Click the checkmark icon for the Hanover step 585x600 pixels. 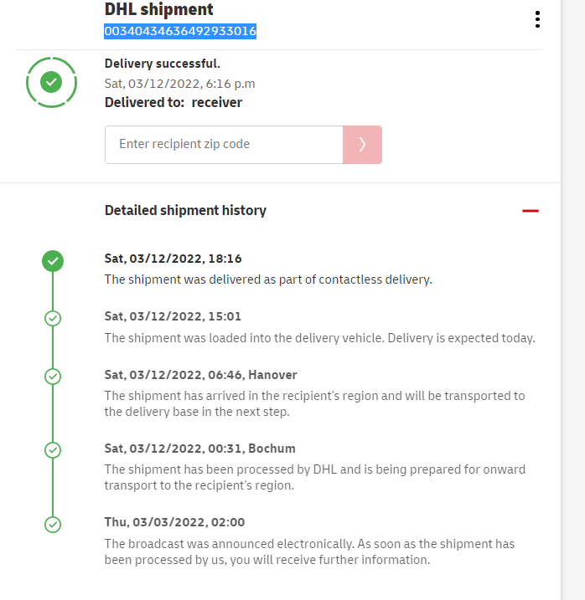point(53,377)
